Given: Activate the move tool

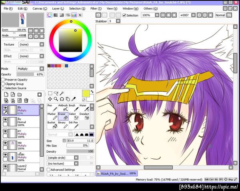Looking at the screenshot, I should tap(50, 99).
